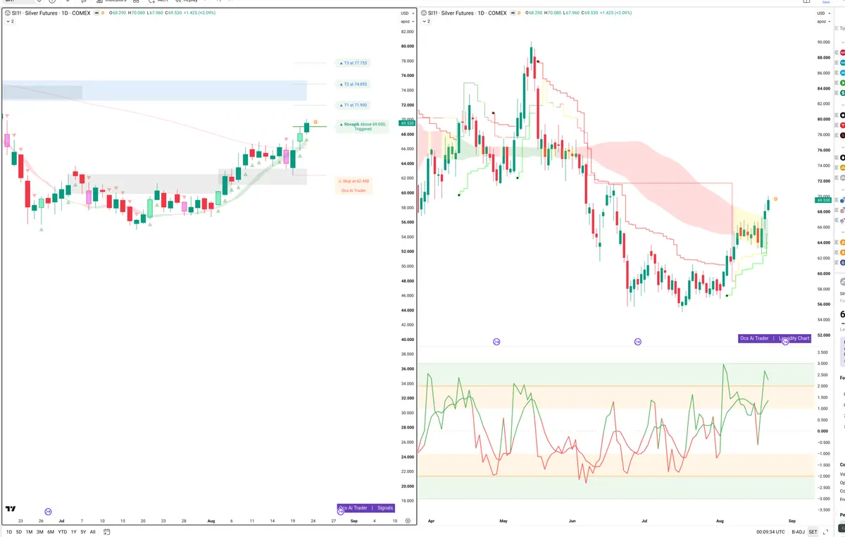The image size is (845, 537).
Task: Expand indicator legend on right chart
Action: tap(425, 22)
